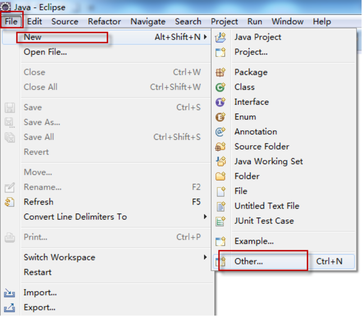Click the brown Enum icon
Image resolution: width=362 pixels, height=316 pixels.
coord(220,117)
